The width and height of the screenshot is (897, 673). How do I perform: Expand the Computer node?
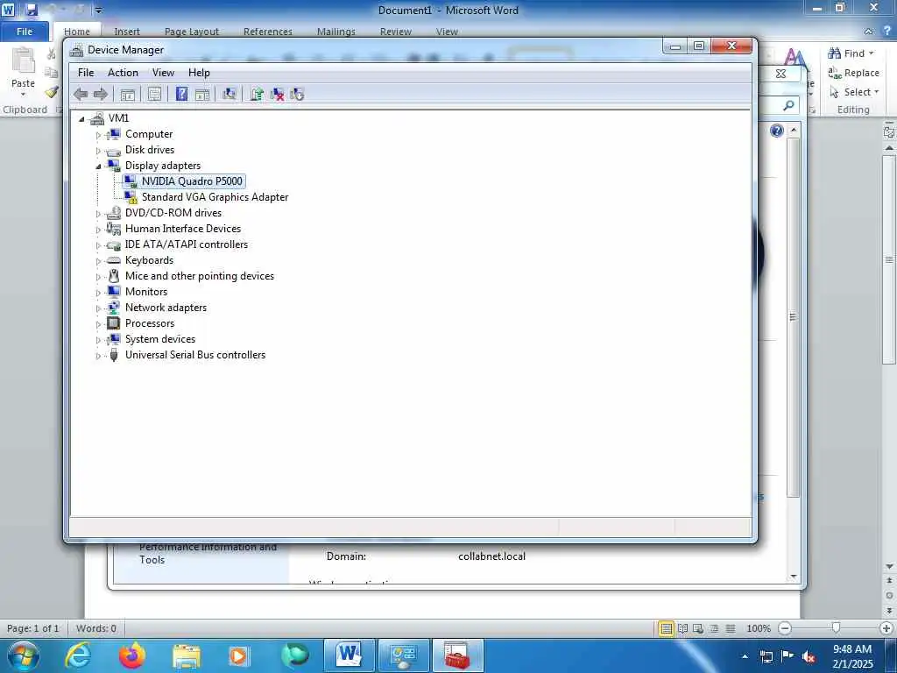point(98,135)
